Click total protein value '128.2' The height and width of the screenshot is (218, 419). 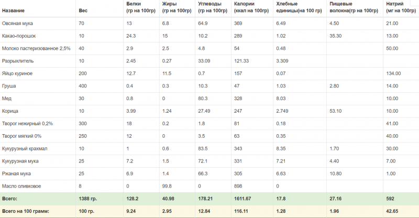coord(133,199)
